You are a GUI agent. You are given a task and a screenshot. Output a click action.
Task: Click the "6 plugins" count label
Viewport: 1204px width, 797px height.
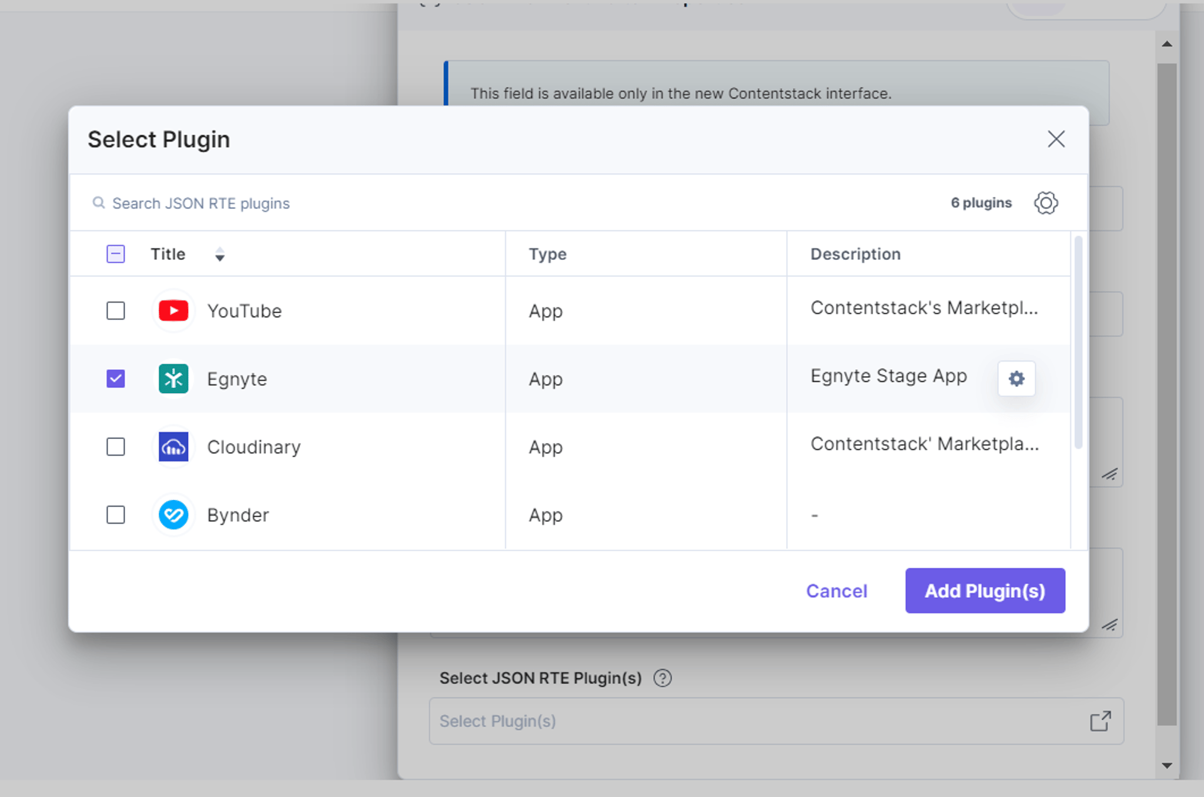[x=981, y=203]
